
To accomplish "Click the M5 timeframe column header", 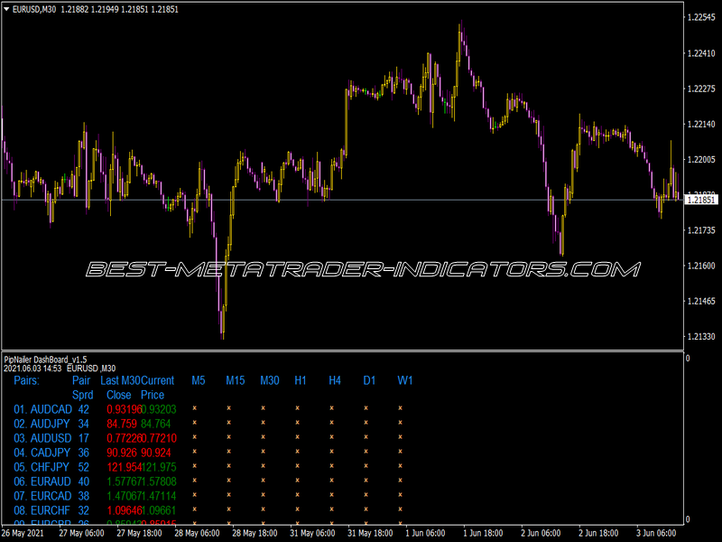I will point(199,380).
